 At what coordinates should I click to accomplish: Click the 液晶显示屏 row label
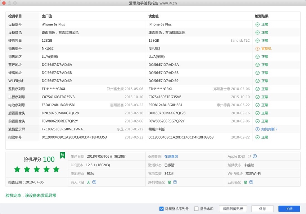(x=17, y=129)
